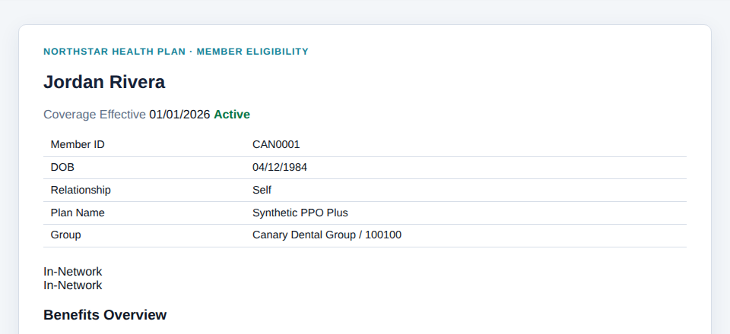Click the green Active status
This screenshot has width=730, height=334.
tap(232, 115)
